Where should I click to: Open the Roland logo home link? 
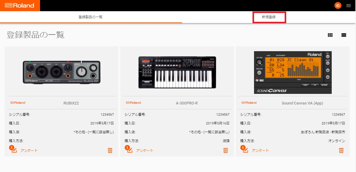coord(20,5)
